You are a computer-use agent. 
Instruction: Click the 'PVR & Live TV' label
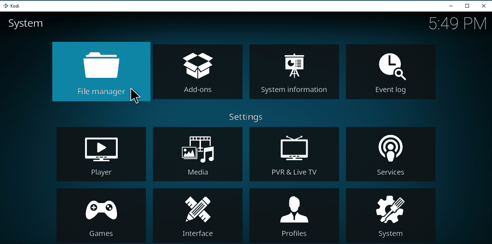(294, 172)
